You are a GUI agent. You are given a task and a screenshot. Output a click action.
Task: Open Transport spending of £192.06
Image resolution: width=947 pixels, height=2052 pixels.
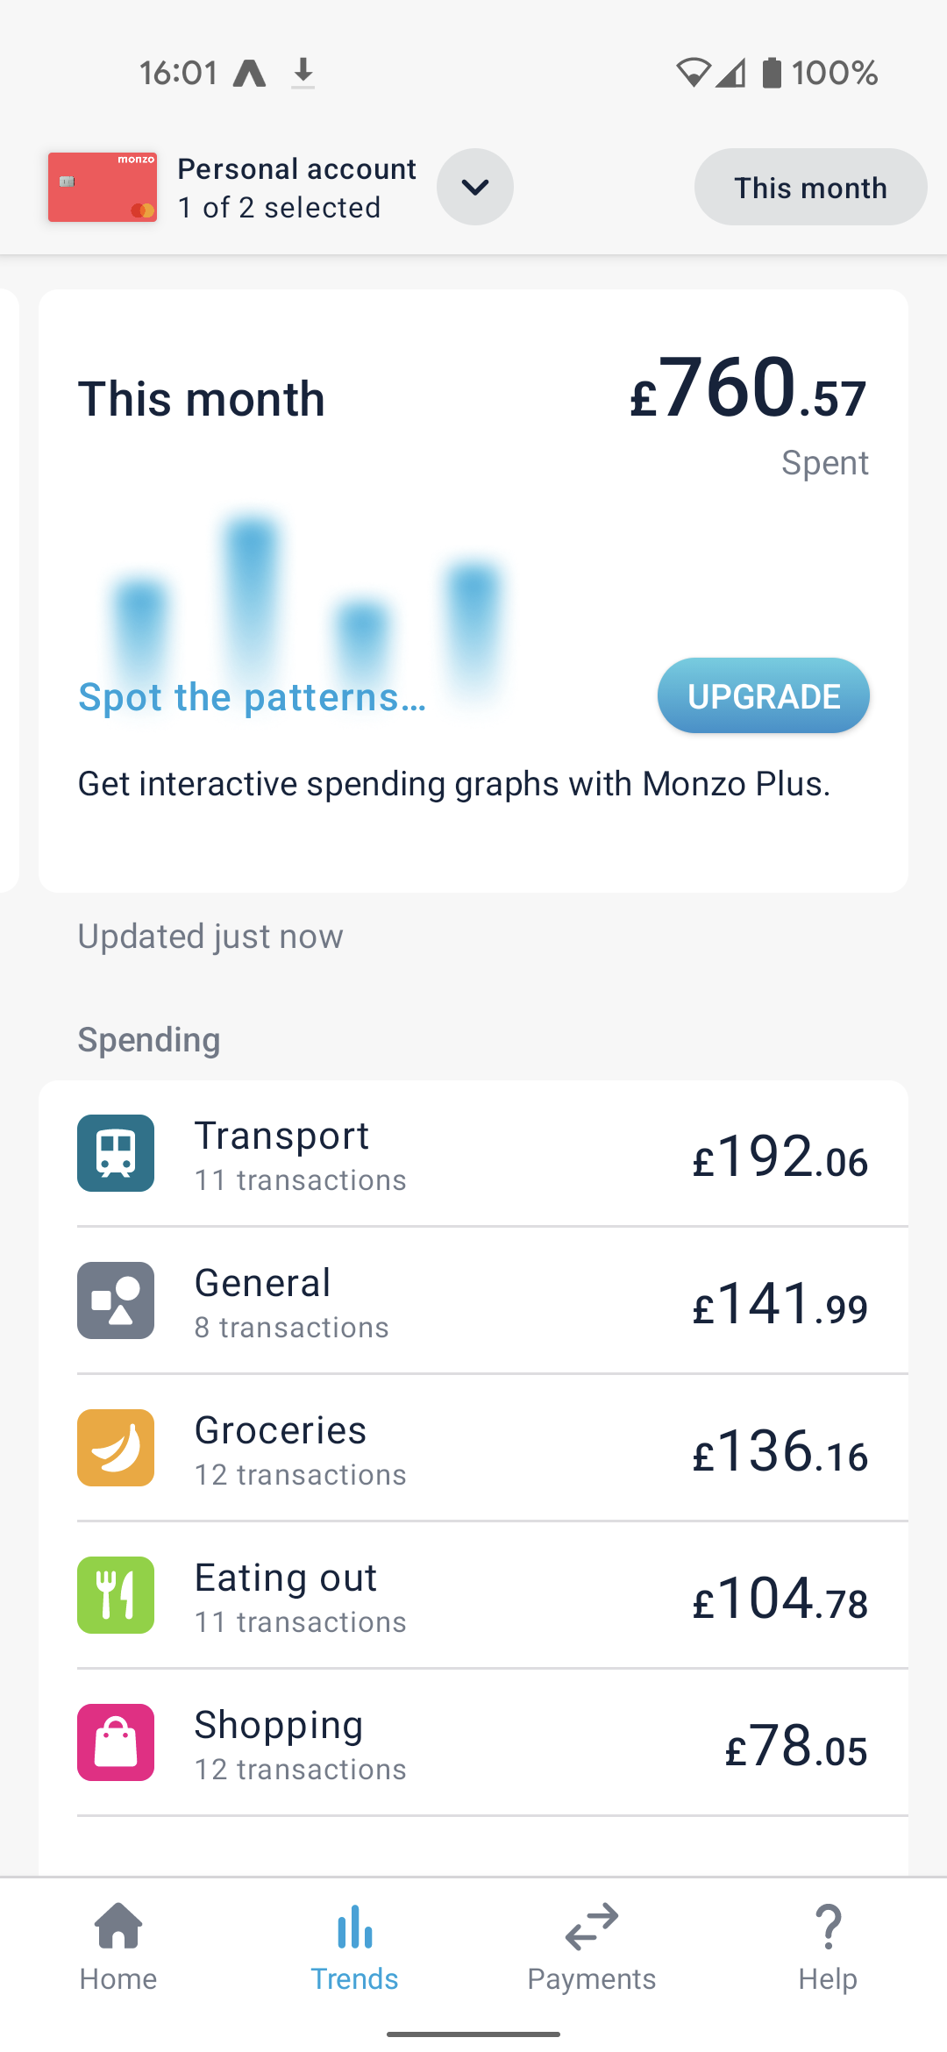pyautogui.click(x=780, y=1158)
